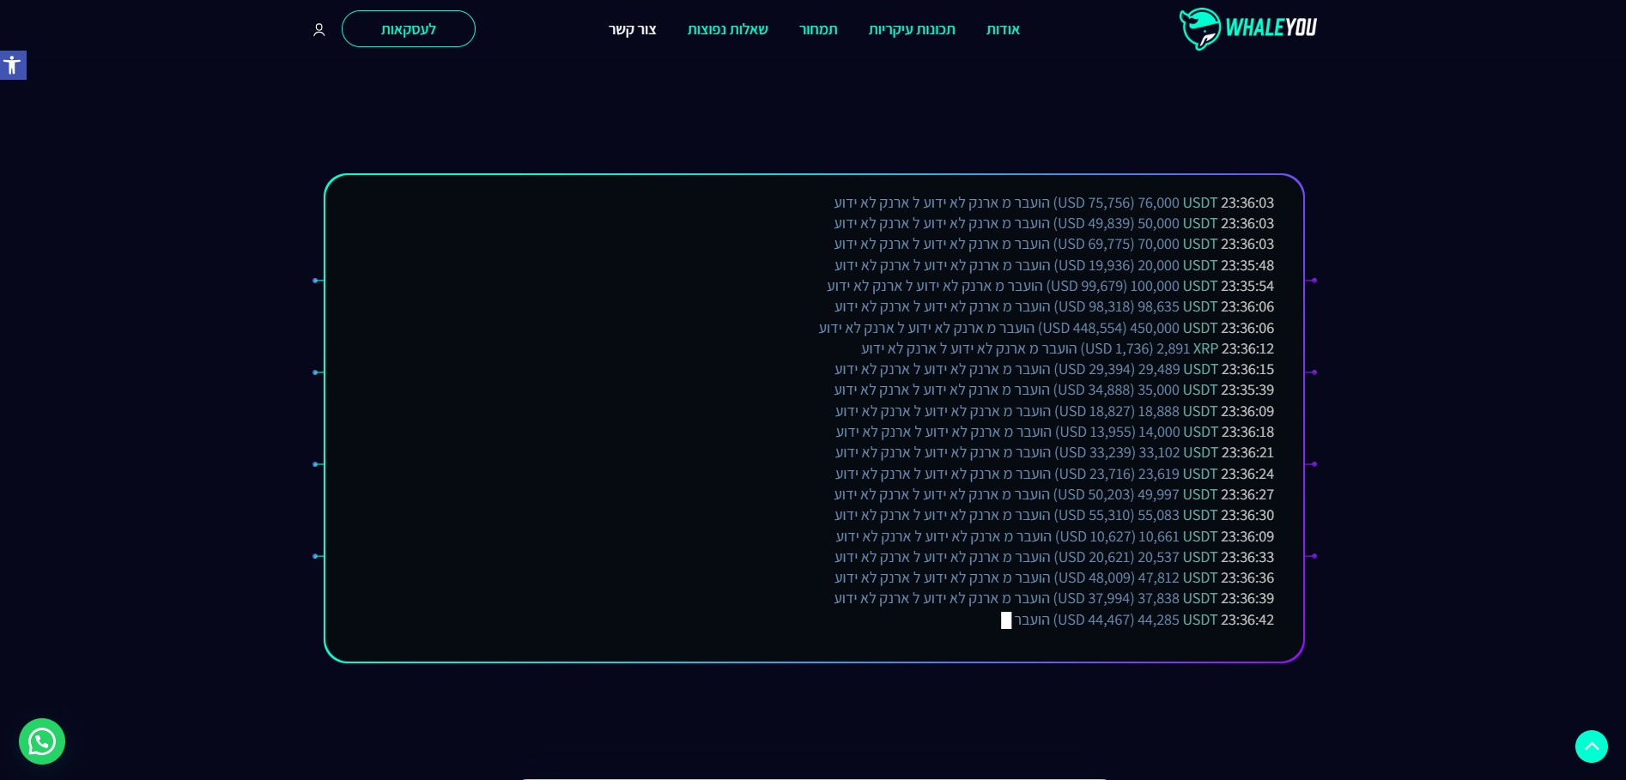1626x780 pixels.
Task: Open the צור קשר menu item
Action: pyautogui.click(x=633, y=30)
